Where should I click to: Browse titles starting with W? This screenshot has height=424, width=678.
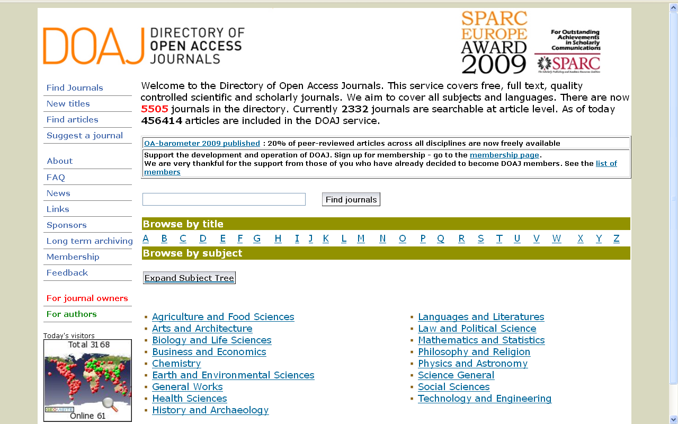[x=557, y=238]
